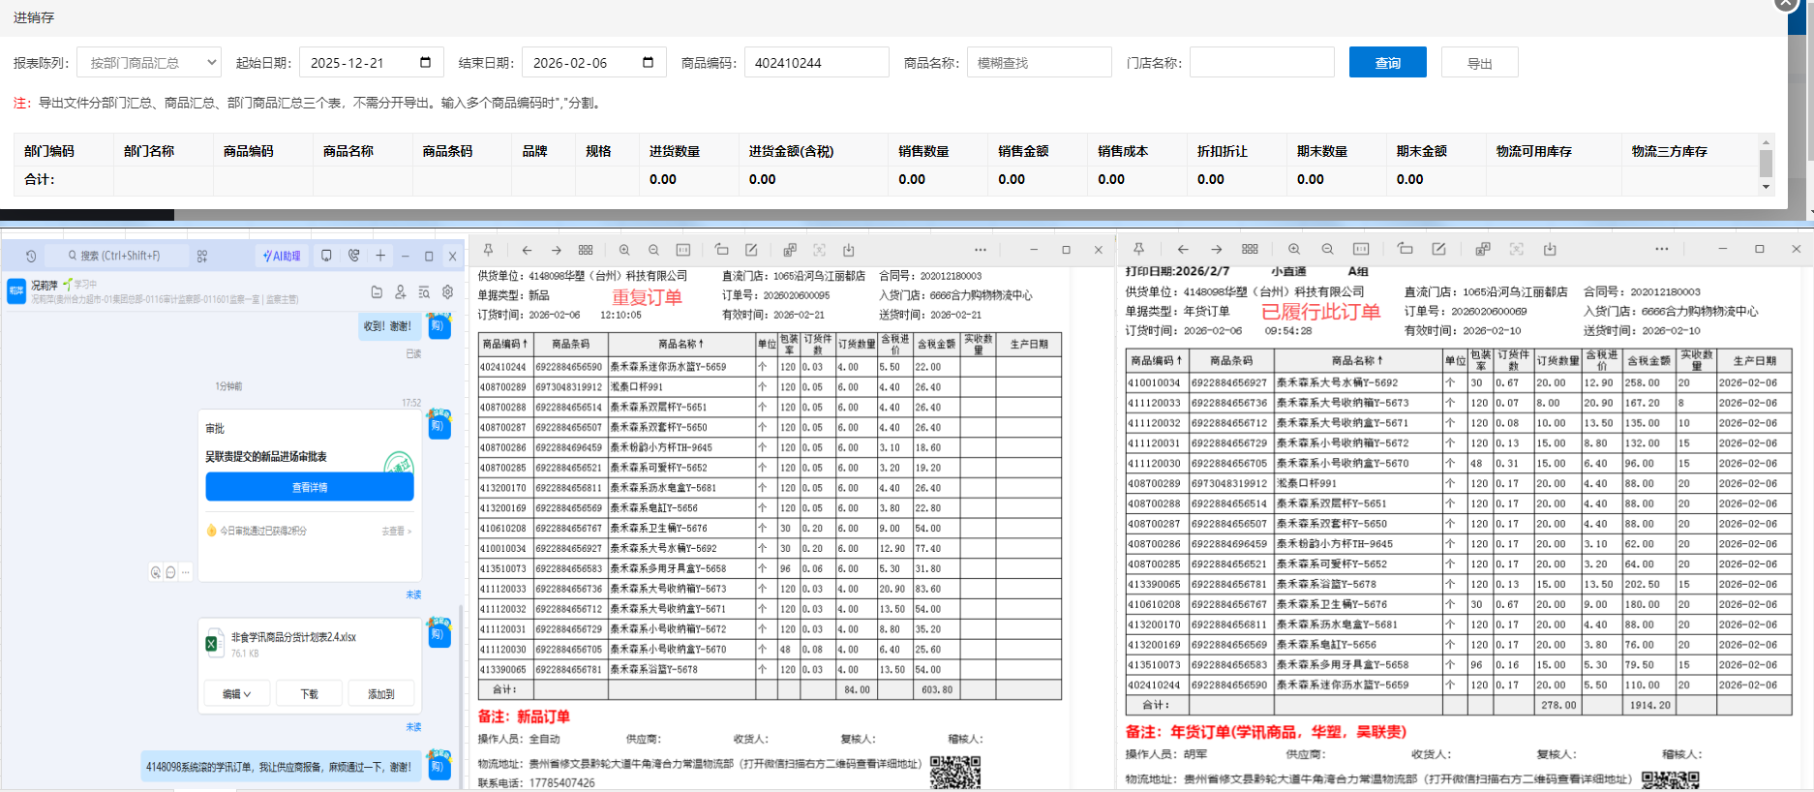Open the 报表陈列 report type dropdown
Viewport: 1814px width, 792px height.
click(149, 63)
